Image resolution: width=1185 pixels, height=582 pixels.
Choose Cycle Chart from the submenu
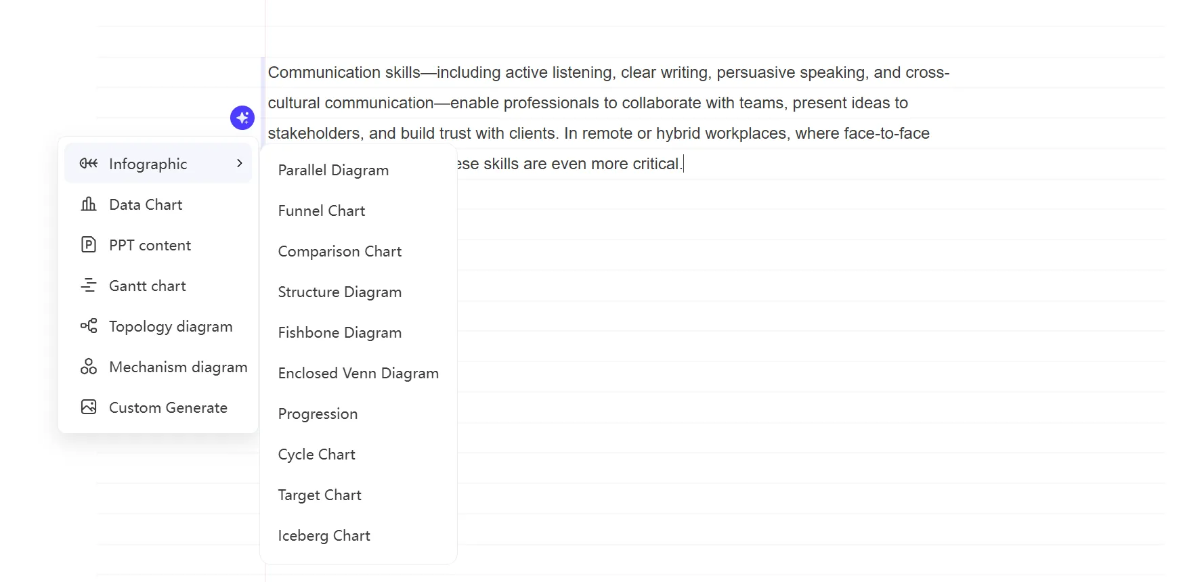tap(316, 455)
